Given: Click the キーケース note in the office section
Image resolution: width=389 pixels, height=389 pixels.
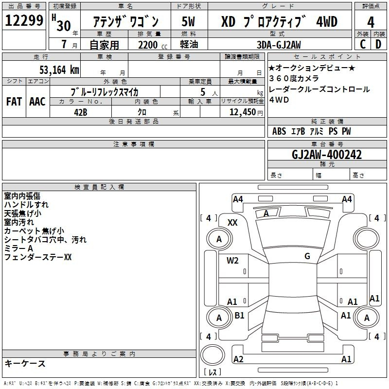Looking at the screenshot, I should point(25,364).
